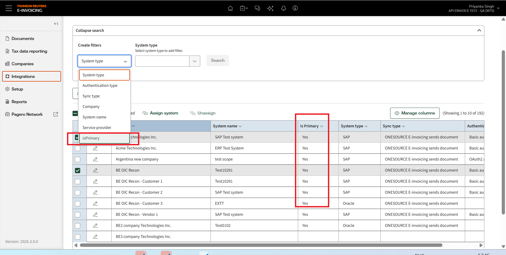The width and height of the screenshot is (506, 255).
Task: Edit BE3 company Technologies Inc. row
Action: coord(96,237)
